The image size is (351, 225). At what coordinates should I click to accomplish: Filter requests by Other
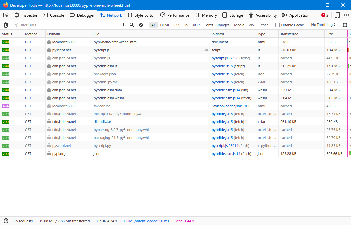[x=263, y=25]
